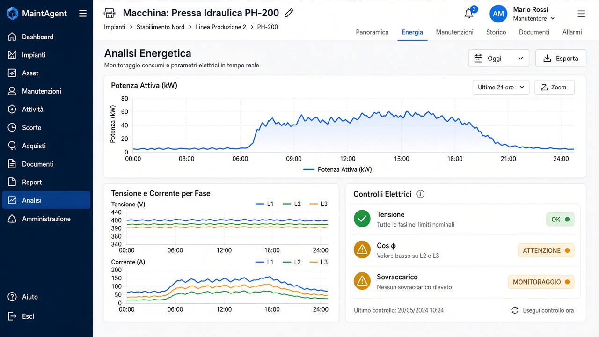
Task: Toggle L1 series in Corrente legend
Action: click(x=264, y=262)
